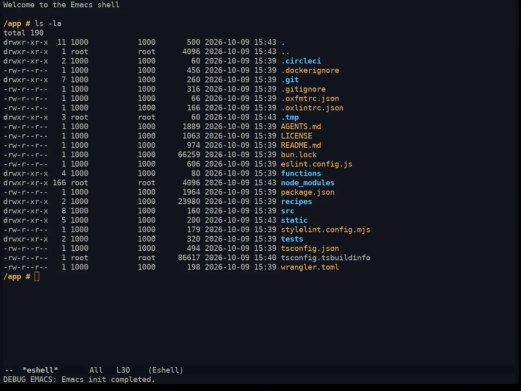Click the 23980 size of recipes directory
This screenshot has height=391, width=521.
tap(189, 202)
